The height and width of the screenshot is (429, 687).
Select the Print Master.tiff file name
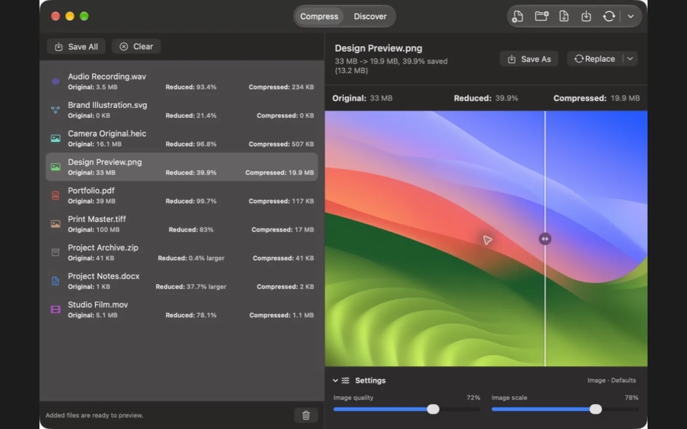pyautogui.click(x=97, y=219)
